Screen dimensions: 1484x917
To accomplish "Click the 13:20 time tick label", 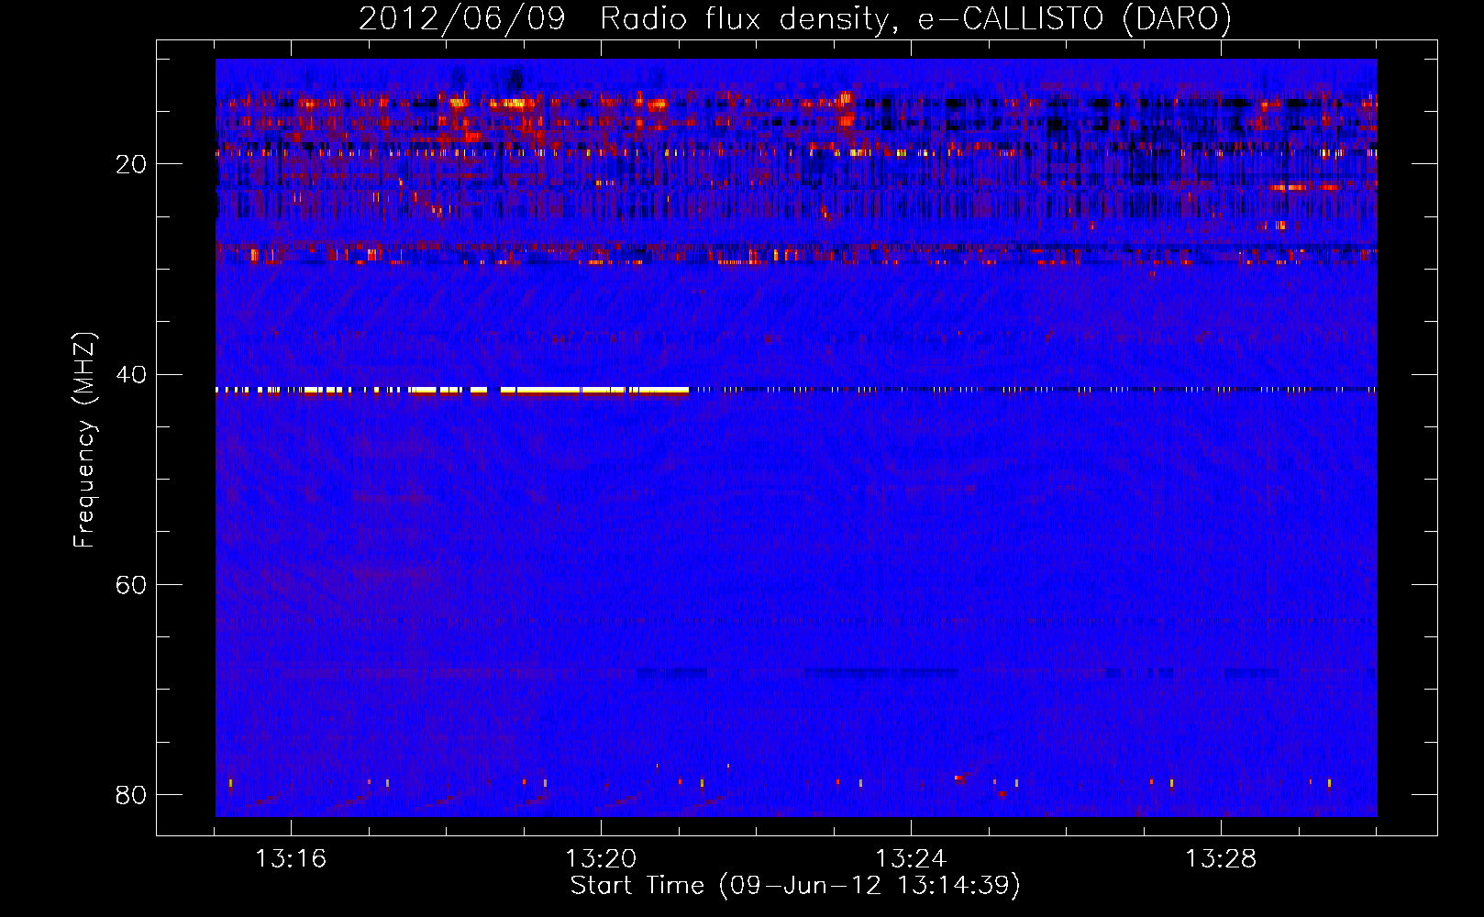I will (601, 859).
